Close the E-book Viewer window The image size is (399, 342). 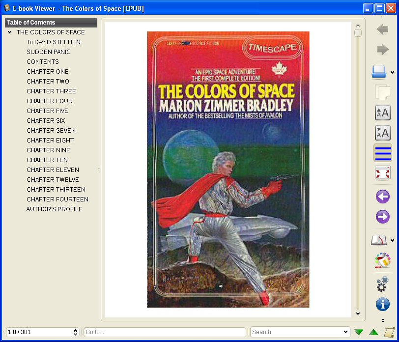(391, 8)
